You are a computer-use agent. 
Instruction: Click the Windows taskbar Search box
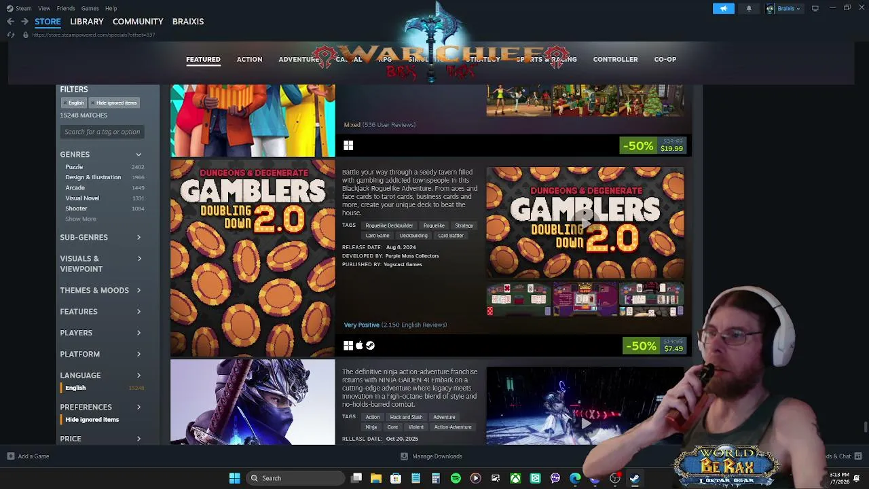pyautogui.click(x=294, y=478)
